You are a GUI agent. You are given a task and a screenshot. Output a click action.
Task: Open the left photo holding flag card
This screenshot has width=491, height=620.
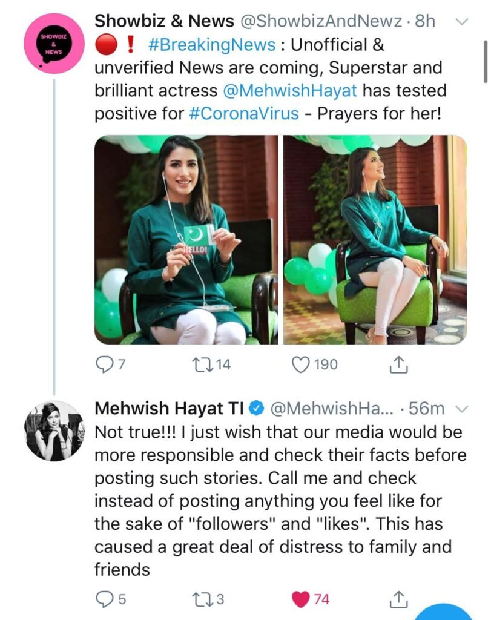point(186,240)
